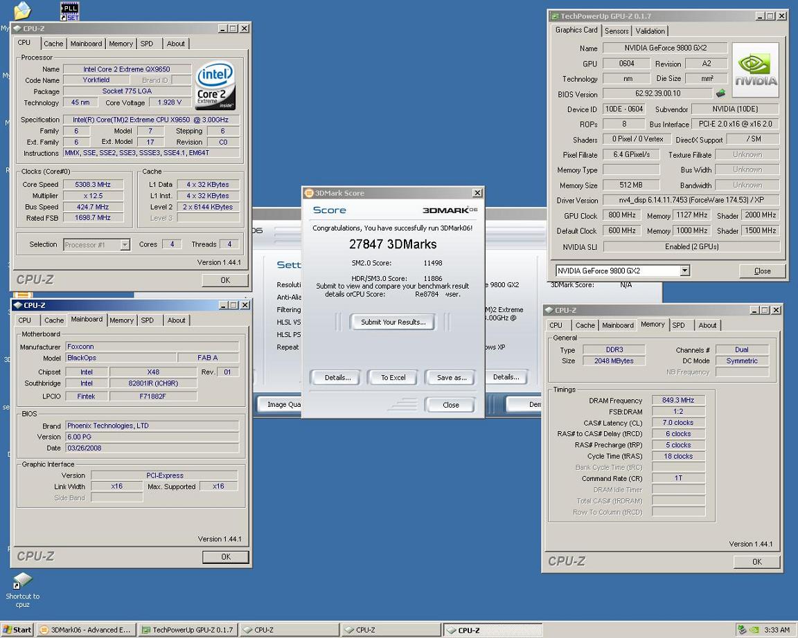Click Save as button in score dialog
The width and height of the screenshot is (798, 638).
452,378
